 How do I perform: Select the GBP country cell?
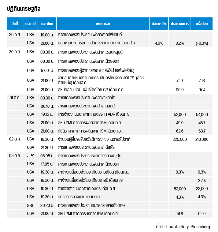[31, 205]
